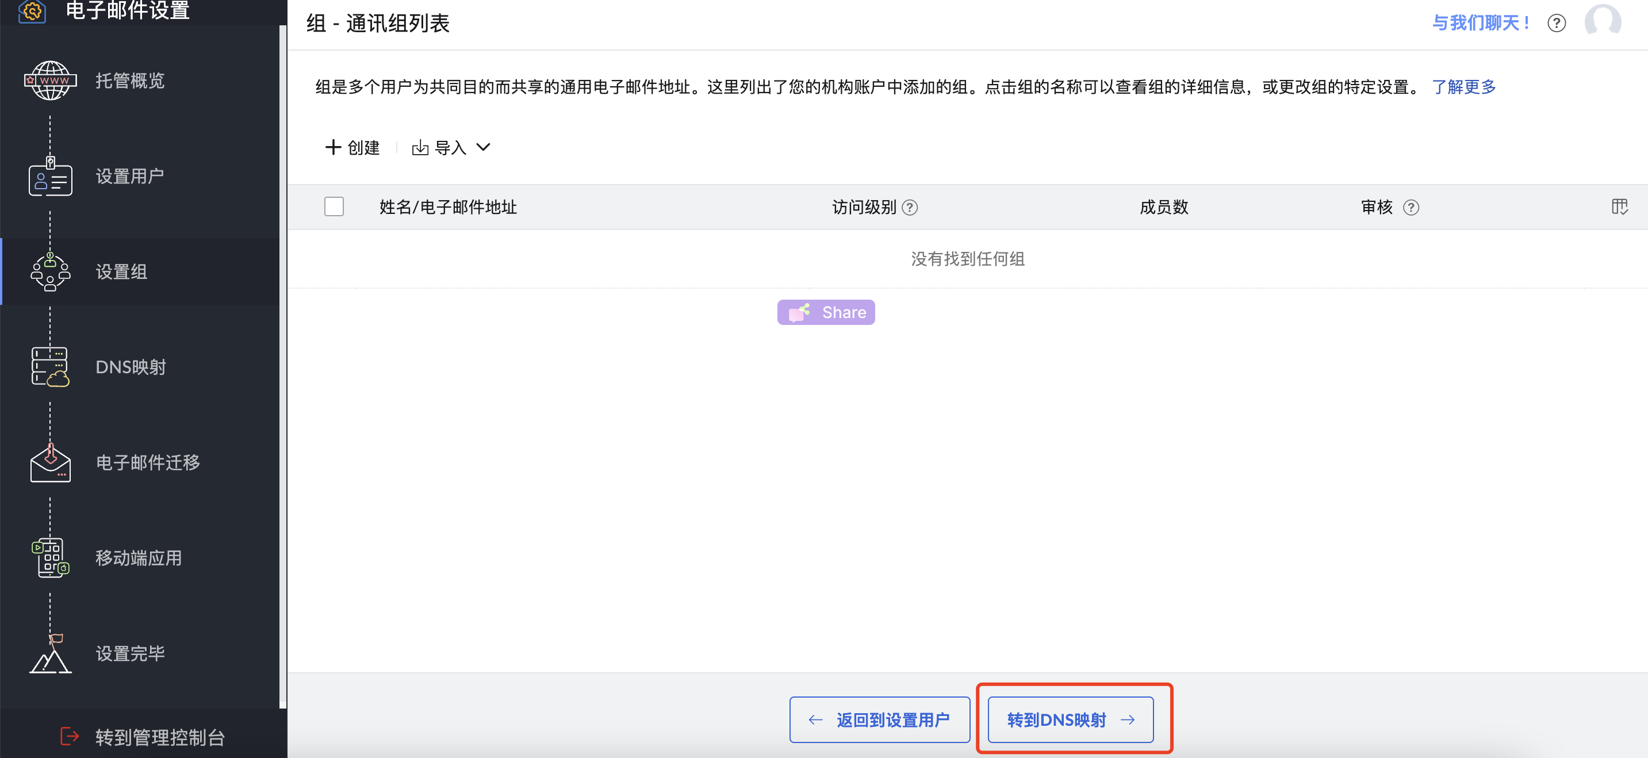Click the mountain flag icon for 设置完毕
This screenshot has width=1648, height=758.
click(x=50, y=653)
